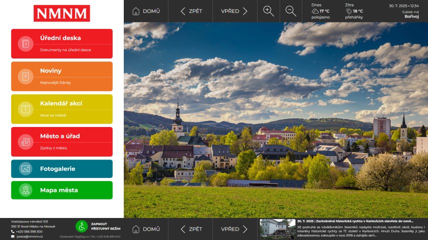Open the Noviny news section
Screen dimensions: 428x240
(62, 76)
